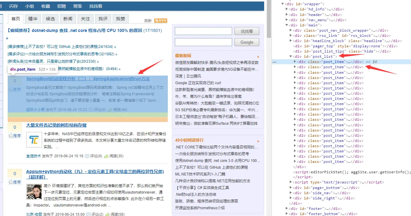
Task: Click the » arrow beside 48小时阅读排行
Action: (x=258, y=141)
